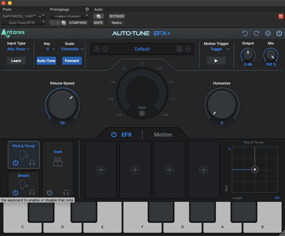The image size is (285, 236).
Task: Toggle the EFX section power icon
Action: coord(114,135)
